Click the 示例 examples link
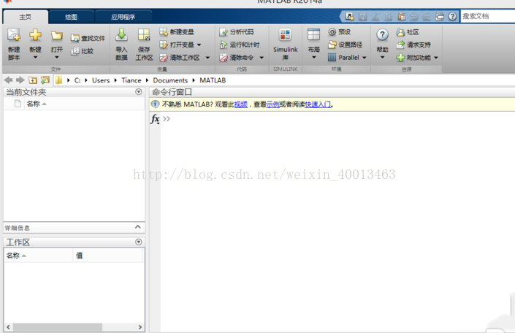This screenshot has width=515, height=333. (272, 104)
